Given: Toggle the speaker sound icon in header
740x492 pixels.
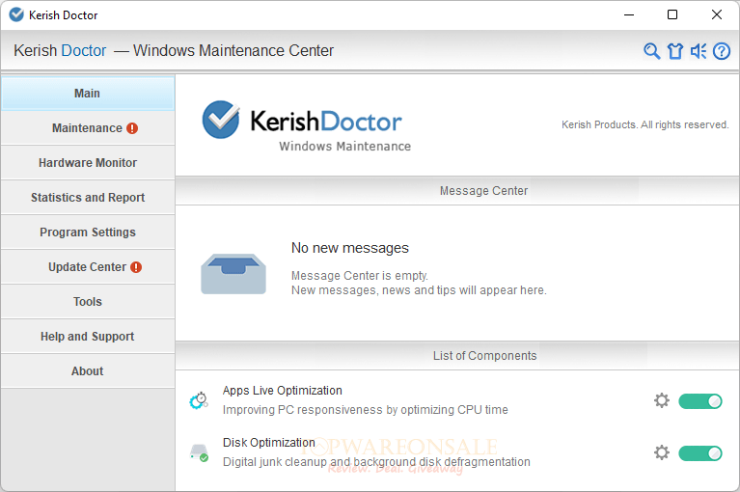Looking at the screenshot, I should [698, 51].
